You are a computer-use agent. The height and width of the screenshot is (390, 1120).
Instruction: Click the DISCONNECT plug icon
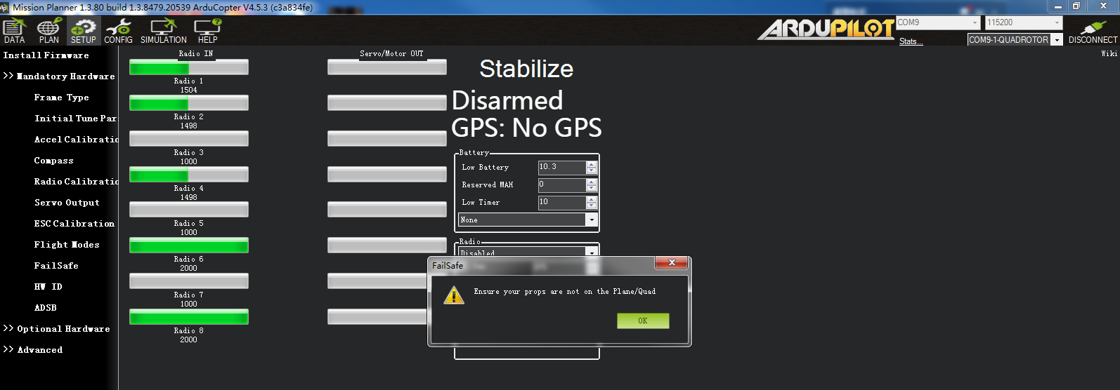click(x=1092, y=32)
